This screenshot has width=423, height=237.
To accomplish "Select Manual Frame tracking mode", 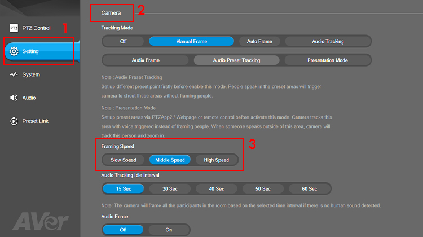I will (x=191, y=41).
